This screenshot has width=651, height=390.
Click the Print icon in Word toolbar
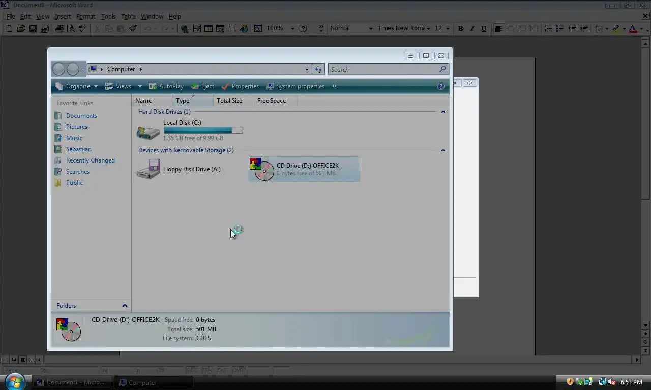(x=59, y=29)
